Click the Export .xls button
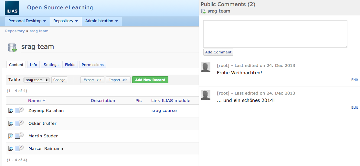This screenshot has width=360, height=166. (x=92, y=80)
